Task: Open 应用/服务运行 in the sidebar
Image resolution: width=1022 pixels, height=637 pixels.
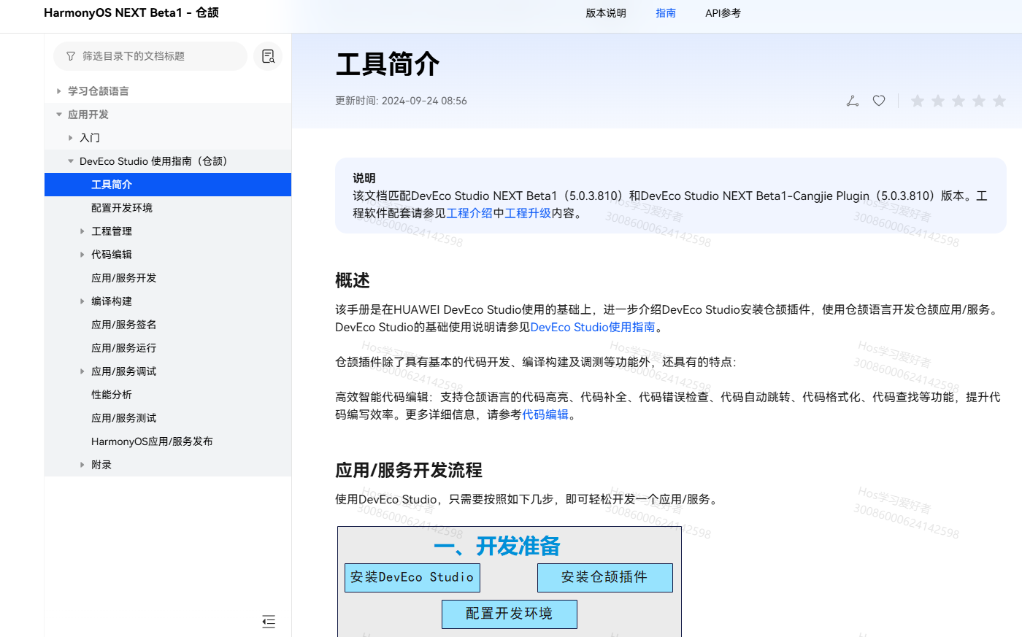Action: click(x=124, y=348)
